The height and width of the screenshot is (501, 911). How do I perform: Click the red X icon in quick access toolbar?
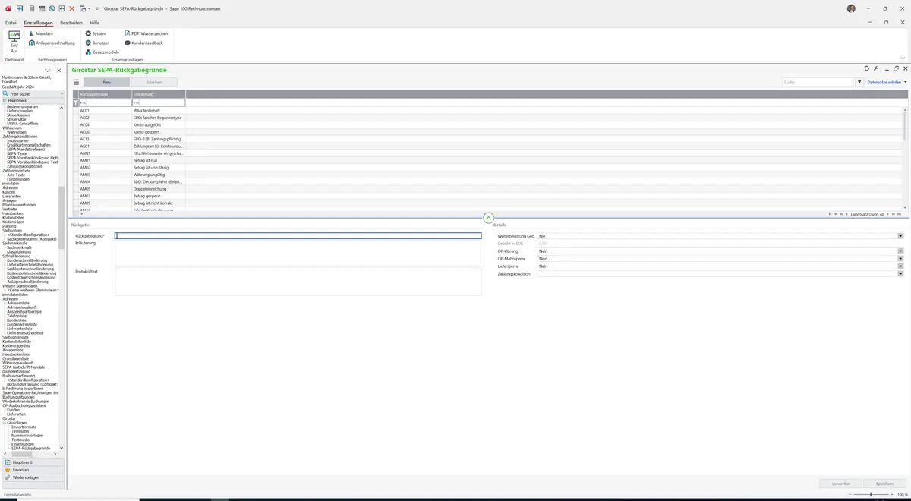pyautogui.click(x=72, y=8)
